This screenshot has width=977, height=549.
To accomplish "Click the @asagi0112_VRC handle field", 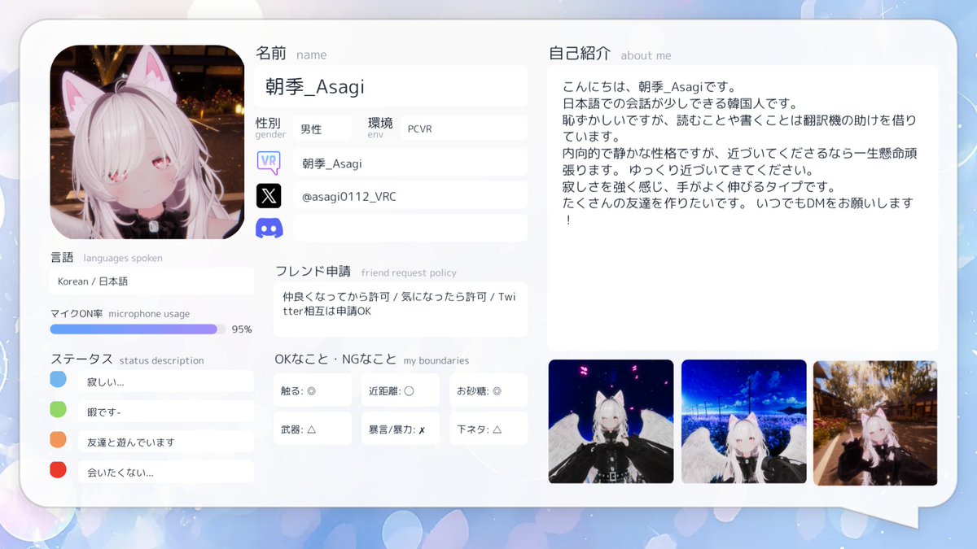I will tap(410, 195).
